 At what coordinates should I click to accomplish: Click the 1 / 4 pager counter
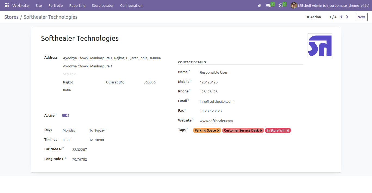pos(333,17)
